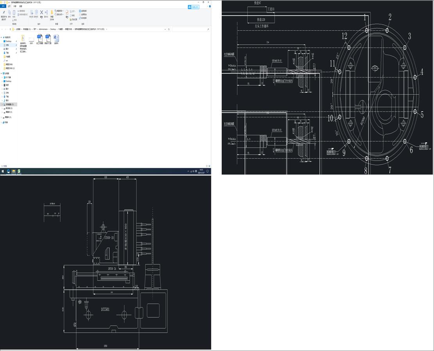
Task: Click Desktop in the address breadcrumb
Action: 53,29
